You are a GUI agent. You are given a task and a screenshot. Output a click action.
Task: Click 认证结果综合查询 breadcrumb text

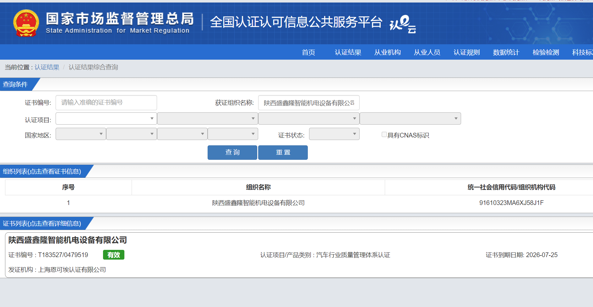(x=93, y=67)
